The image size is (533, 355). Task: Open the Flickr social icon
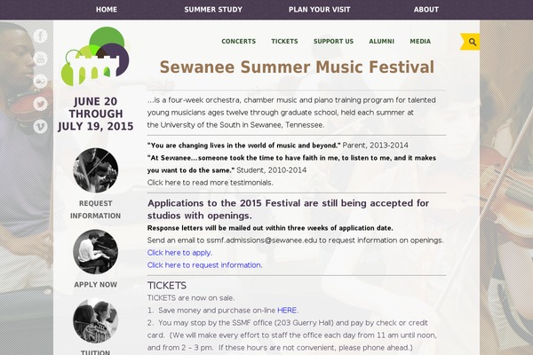pos(41,81)
